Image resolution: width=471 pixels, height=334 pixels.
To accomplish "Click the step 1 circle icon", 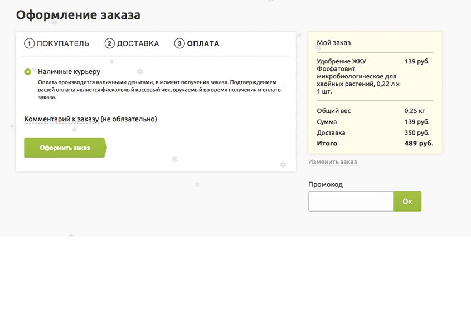I will pyautogui.click(x=29, y=43).
